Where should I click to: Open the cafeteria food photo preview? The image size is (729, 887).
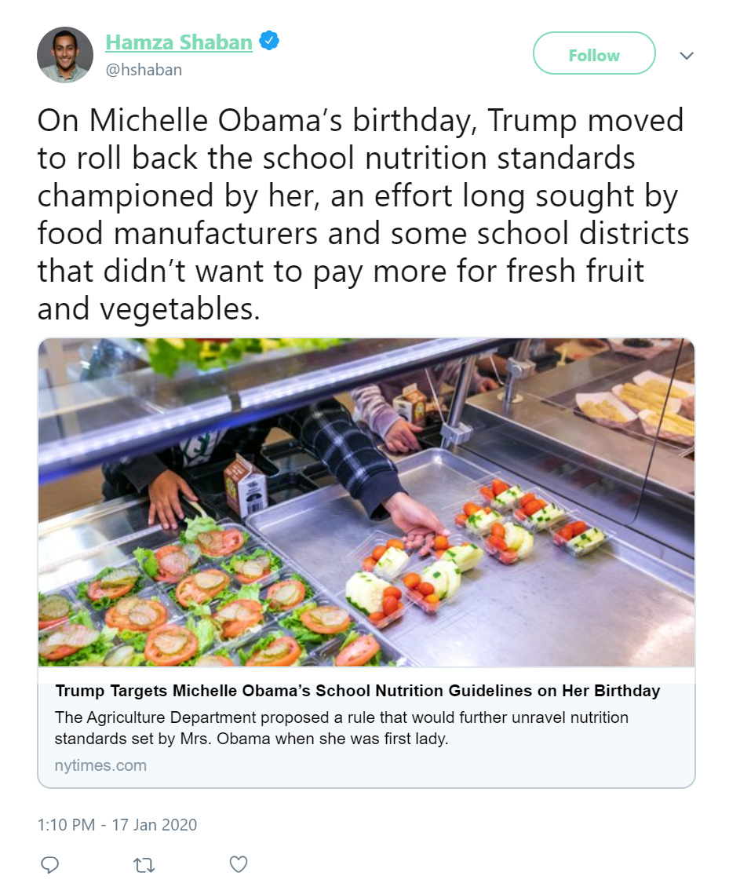coord(366,502)
